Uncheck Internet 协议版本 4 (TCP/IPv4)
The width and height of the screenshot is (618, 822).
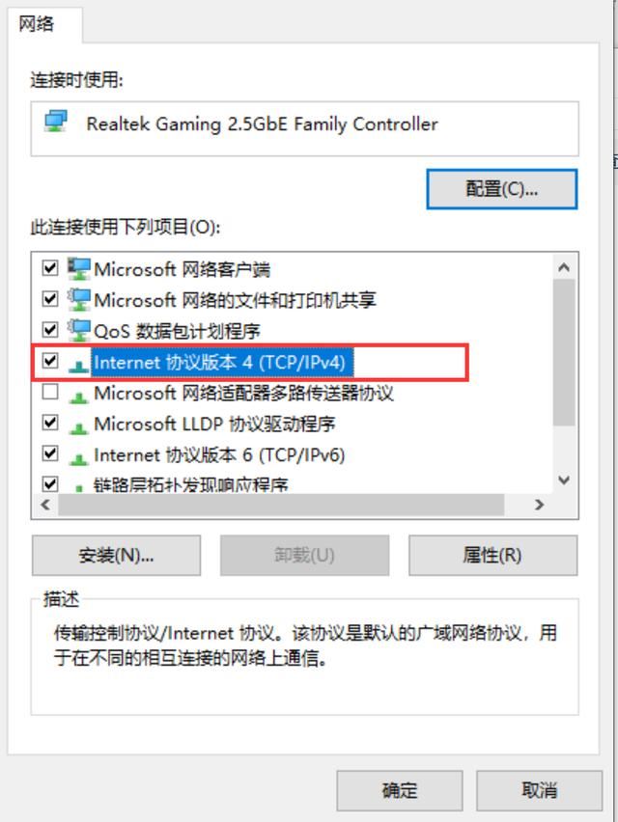[x=50, y=361]
